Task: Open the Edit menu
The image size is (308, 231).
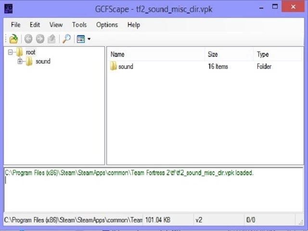Action: (x=35, y=25)
